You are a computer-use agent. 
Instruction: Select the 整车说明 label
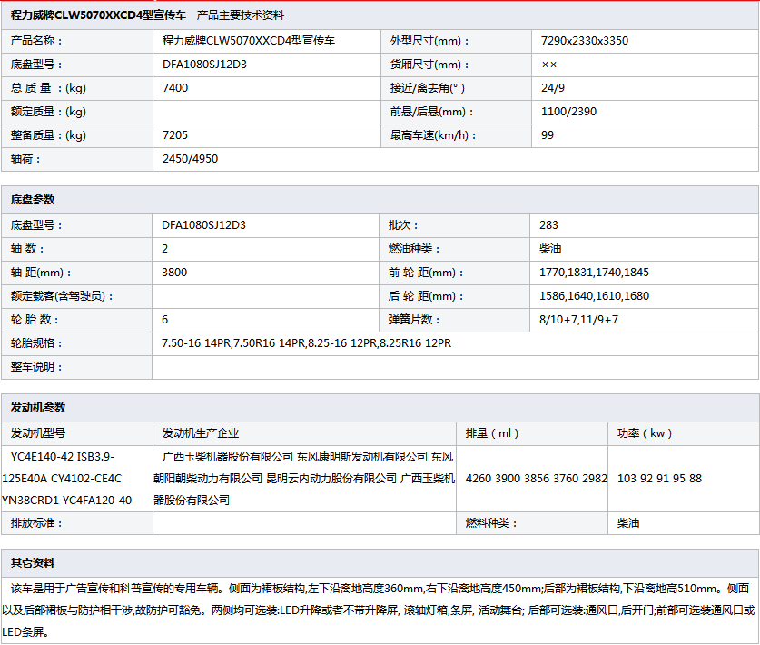click(x=36, y=367)
